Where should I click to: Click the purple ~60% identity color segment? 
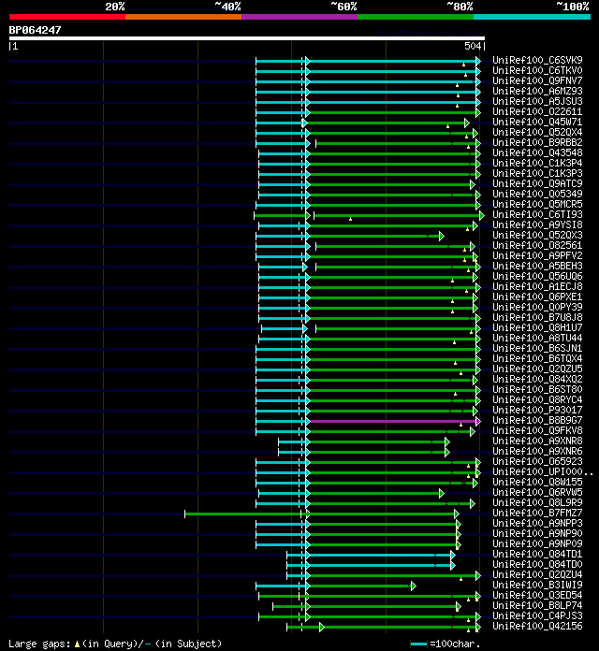click(299, 17)
